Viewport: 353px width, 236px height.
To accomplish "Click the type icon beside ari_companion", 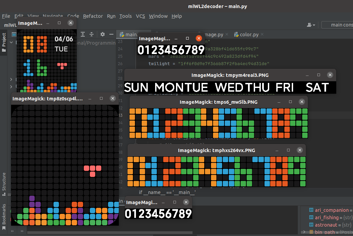I will (x=311, y=210).
